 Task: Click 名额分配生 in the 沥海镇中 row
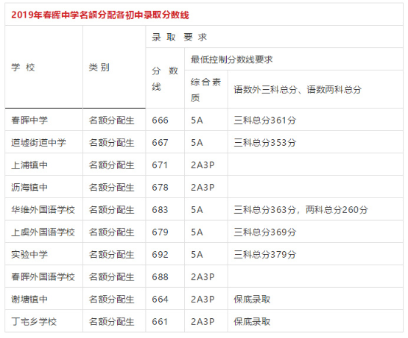[x=111, y=187]
